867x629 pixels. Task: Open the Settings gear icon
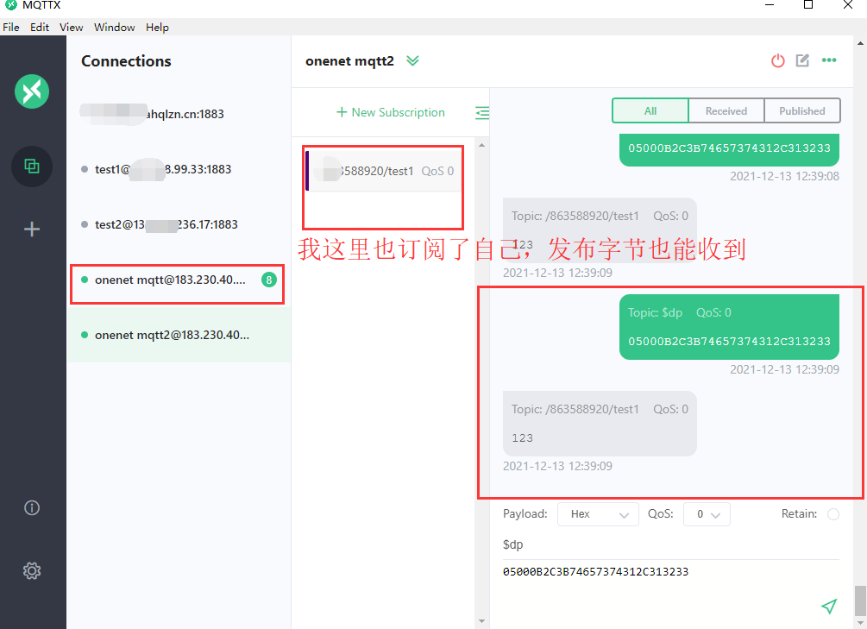(32, 571)
